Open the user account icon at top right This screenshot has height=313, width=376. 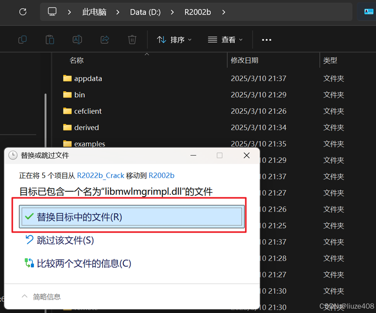pos(369,12)
